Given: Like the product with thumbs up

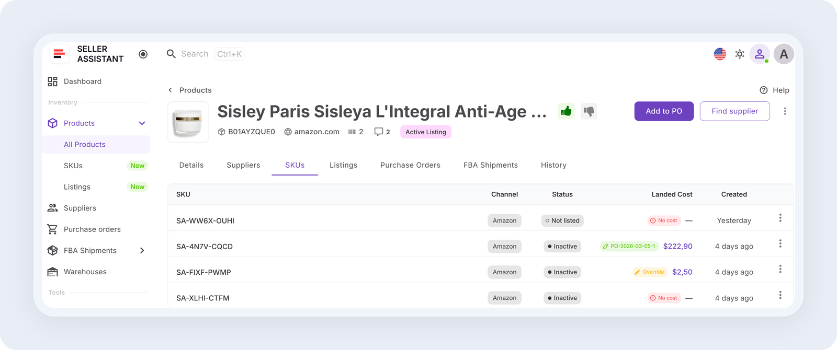Looking at the screenshot, I should (566, 111).
